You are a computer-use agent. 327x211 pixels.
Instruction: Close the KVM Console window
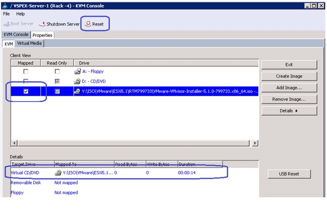click(x=321, y=6)
